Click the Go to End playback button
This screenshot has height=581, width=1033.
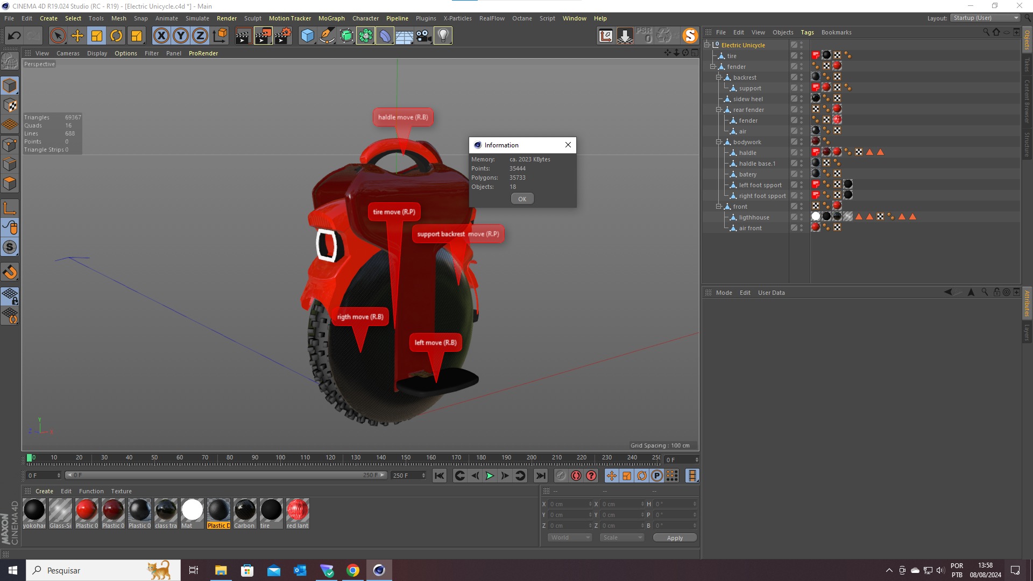coord(541,476)
